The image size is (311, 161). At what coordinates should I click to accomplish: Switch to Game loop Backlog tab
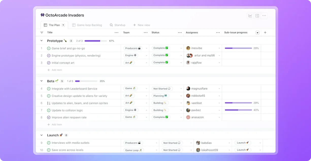coord(87,25)
